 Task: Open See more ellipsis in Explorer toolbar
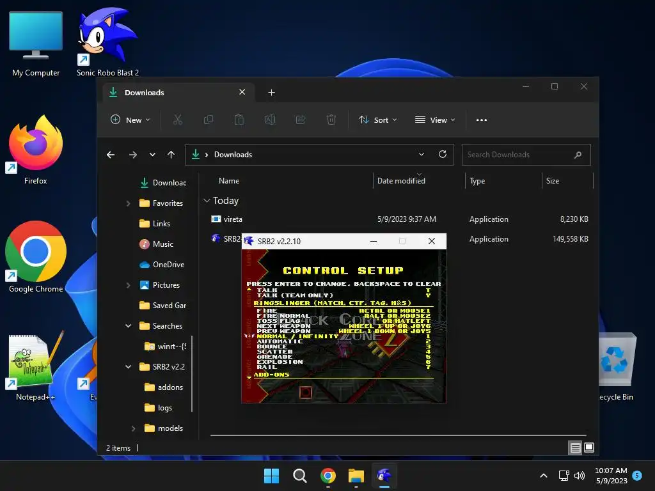[x=481, y=120]
